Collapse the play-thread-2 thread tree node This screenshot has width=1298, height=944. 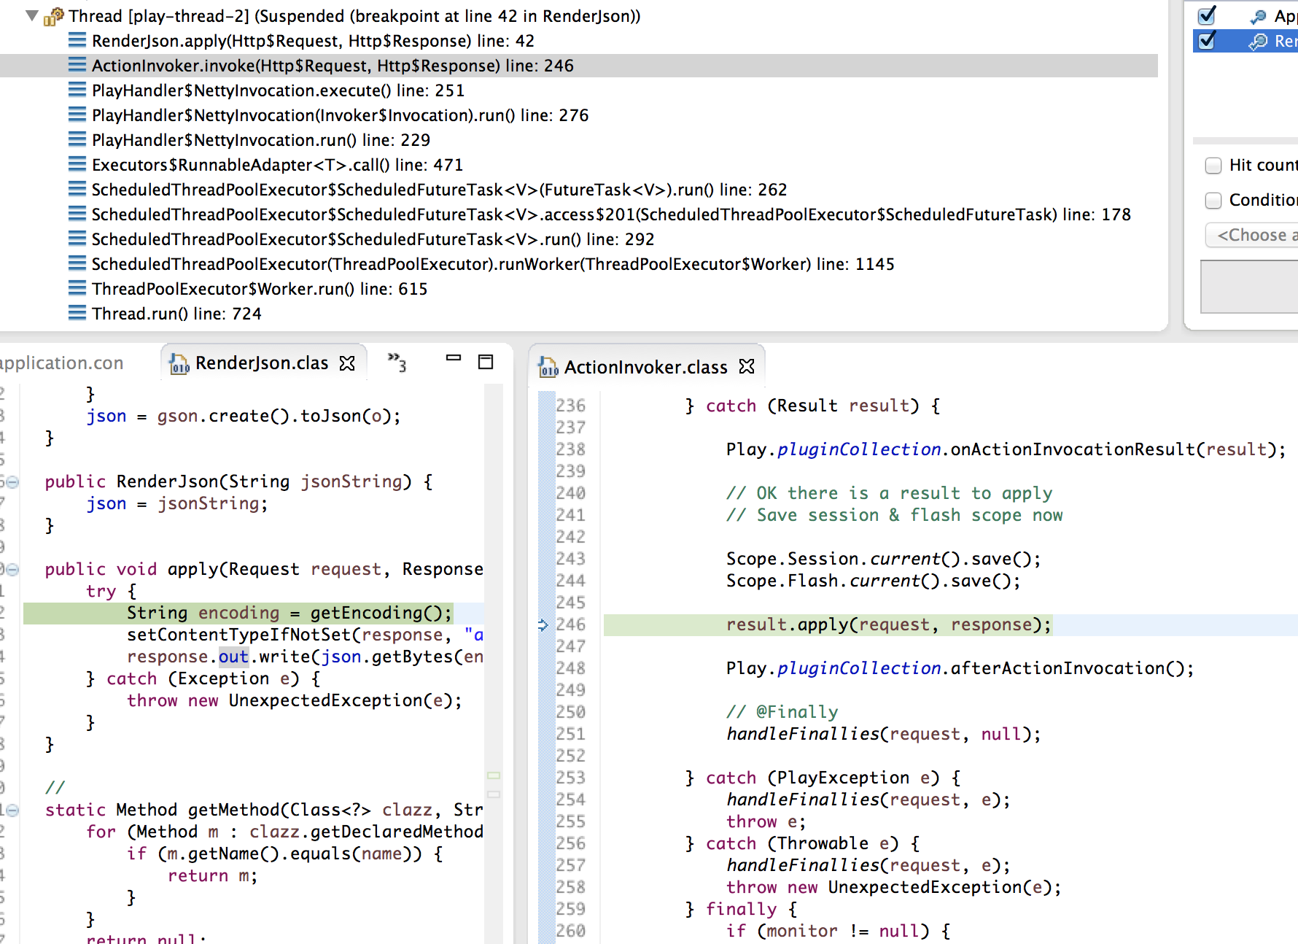tap(31, 15)
